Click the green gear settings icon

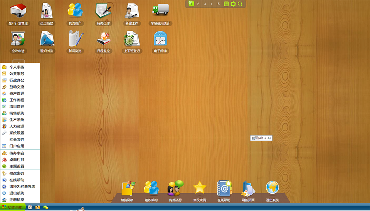pyautogui.click(x=233, y=4)
